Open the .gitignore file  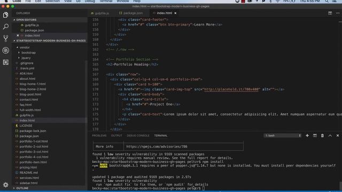coord(26,63)
